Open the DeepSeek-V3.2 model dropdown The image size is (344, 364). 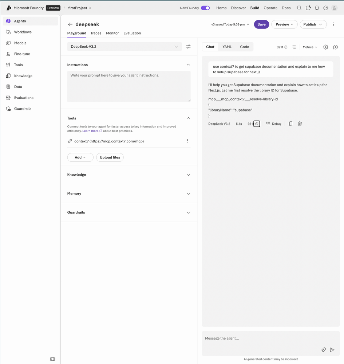[124, 47]
